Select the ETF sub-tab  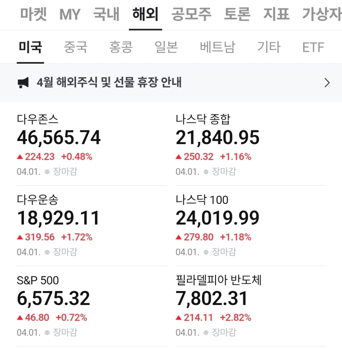(313, 47)
